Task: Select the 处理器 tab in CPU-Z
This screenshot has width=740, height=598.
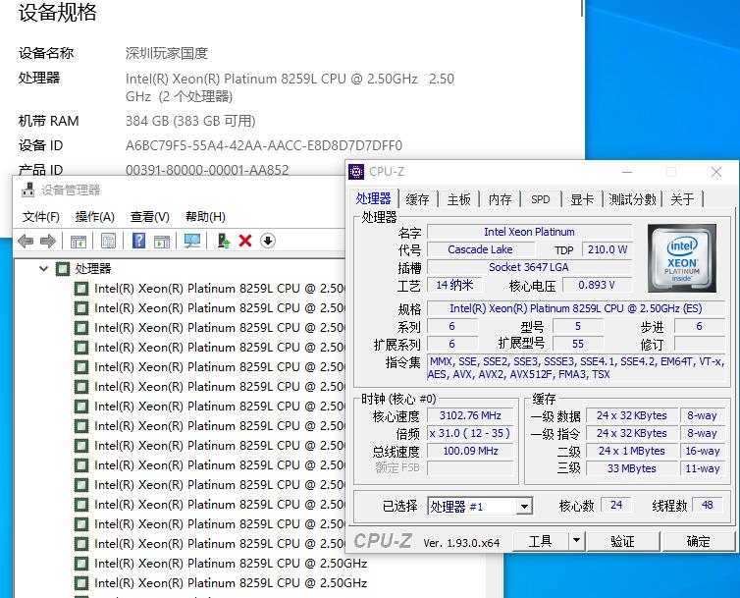Action: pos(373,198)
